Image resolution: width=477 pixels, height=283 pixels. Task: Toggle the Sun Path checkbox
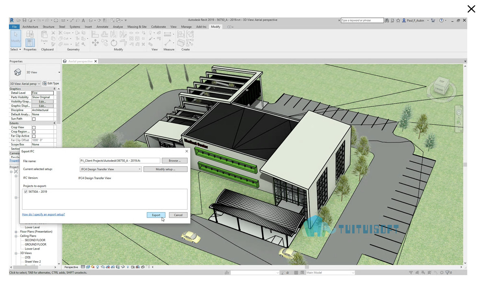tap(34, 119)
